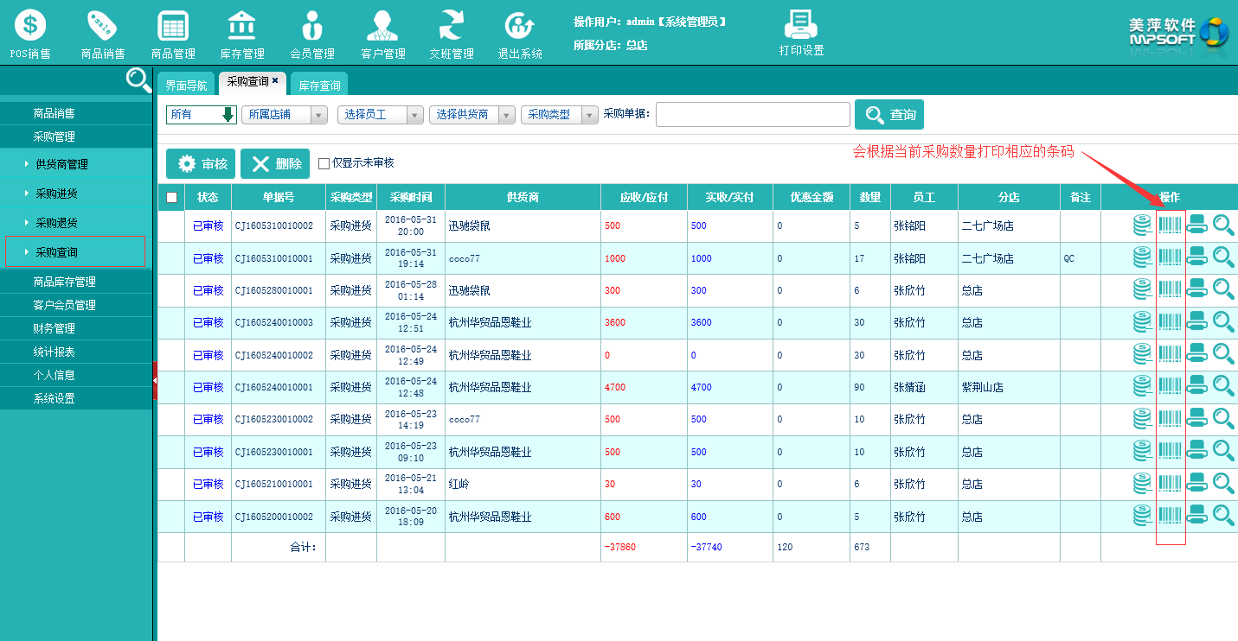Click coins icon for order CJ1605240010003
Screen dimensions: 1238x641
[x=1144, y=322]
